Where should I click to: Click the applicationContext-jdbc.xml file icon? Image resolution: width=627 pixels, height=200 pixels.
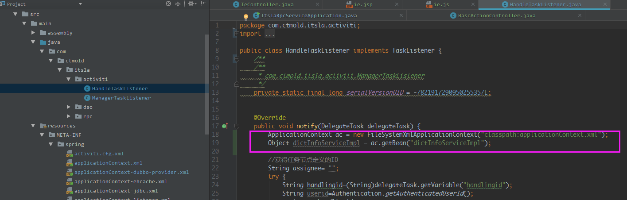pyautogui.click(x=70, y=191)
